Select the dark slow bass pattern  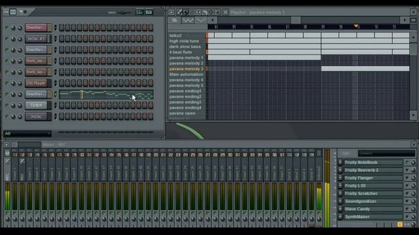click(185, 46)
